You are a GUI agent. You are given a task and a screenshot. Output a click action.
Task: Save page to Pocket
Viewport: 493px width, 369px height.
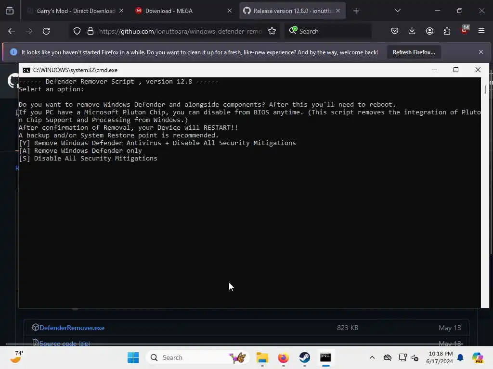(395, 31)
